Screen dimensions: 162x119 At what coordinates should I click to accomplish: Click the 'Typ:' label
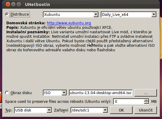pos(9,110)
